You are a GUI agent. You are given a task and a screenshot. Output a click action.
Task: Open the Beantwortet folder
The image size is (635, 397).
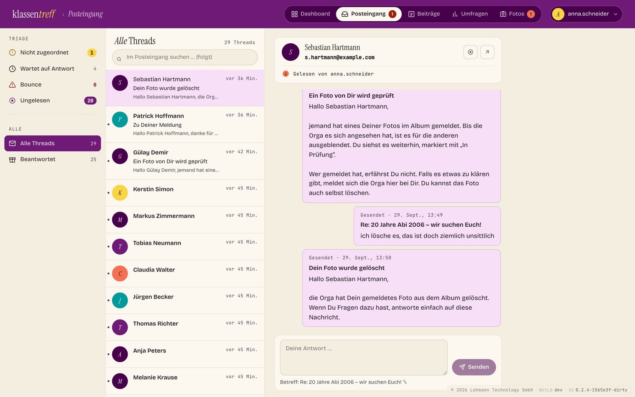53,159
